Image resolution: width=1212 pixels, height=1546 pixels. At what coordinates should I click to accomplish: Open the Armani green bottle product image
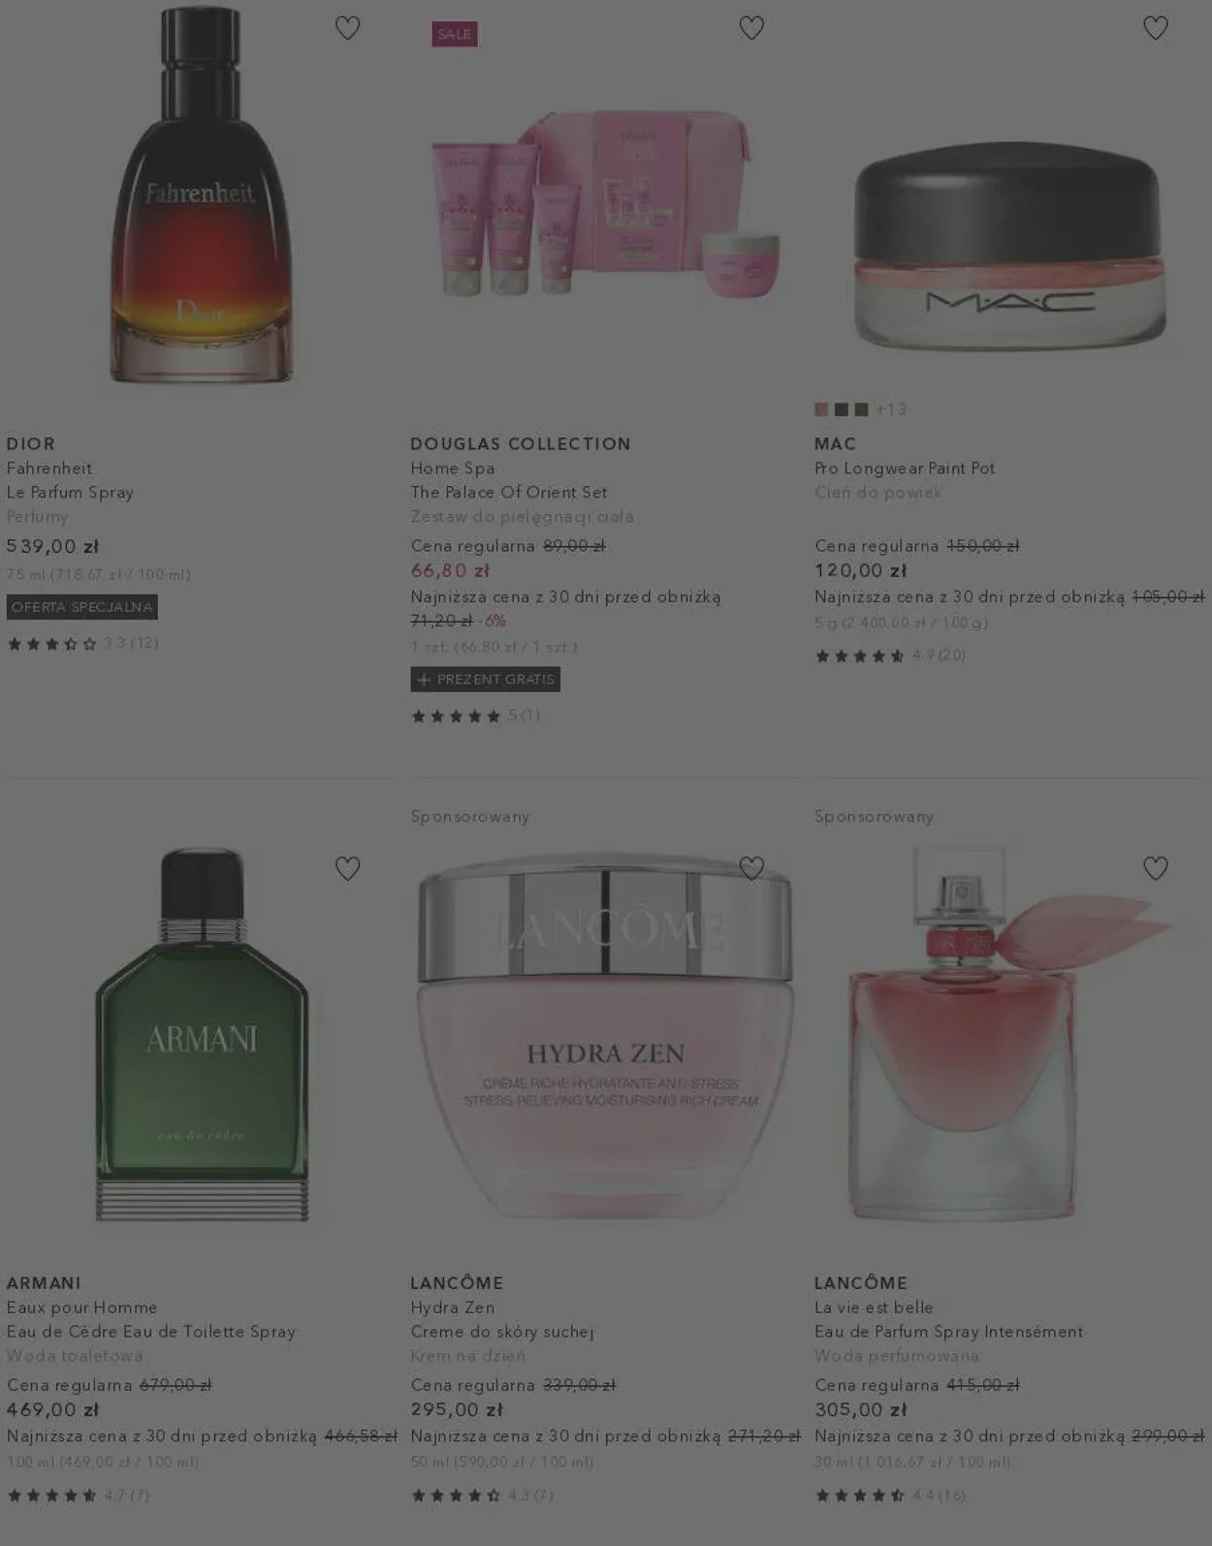click(202, 1034)
